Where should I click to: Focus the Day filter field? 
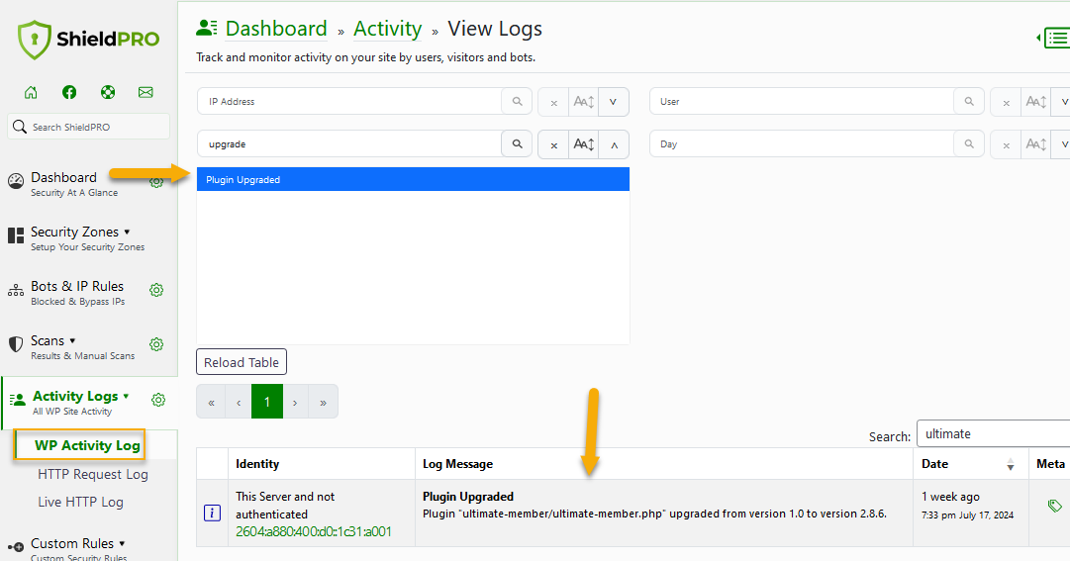pyautogui.click(x=801, y=144)
